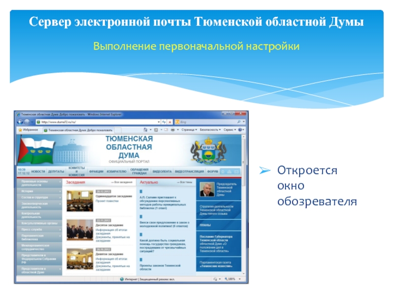Viewport: 393px width, 295px height.
Task: Open Парламентская газета Тюменские известия banner
Action: 219,264
